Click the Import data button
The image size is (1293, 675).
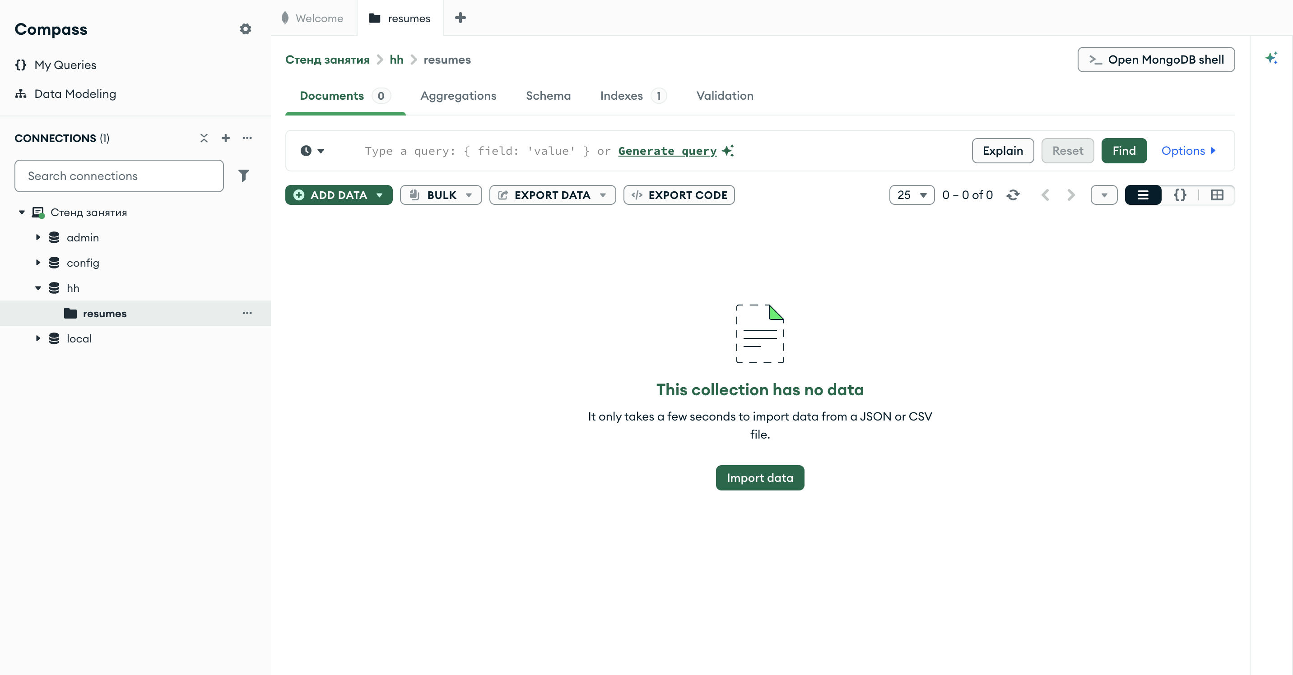click(760, 477)
